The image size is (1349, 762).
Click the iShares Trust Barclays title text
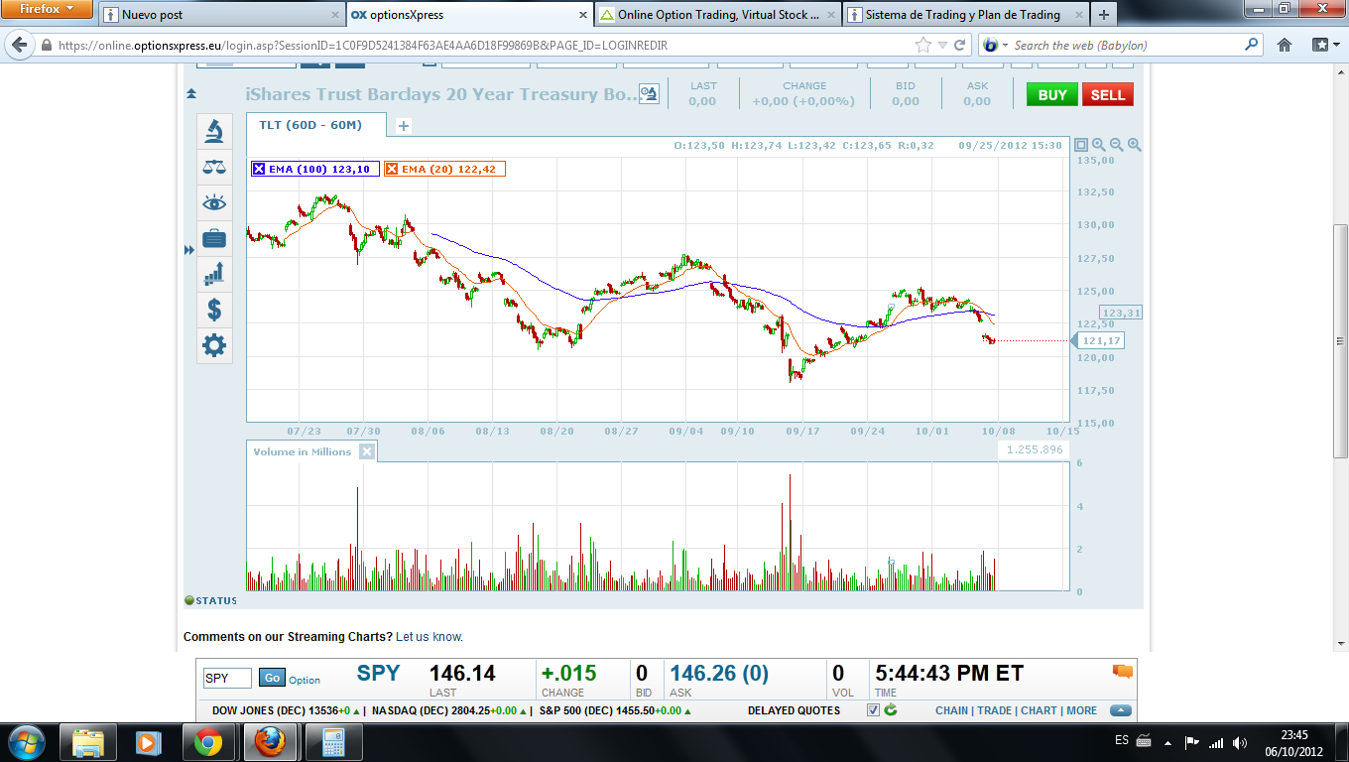(x=440, y=94)
